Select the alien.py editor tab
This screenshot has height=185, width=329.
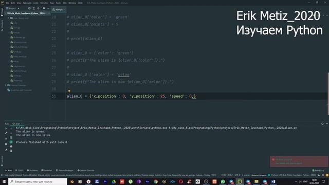pos(58,9)
